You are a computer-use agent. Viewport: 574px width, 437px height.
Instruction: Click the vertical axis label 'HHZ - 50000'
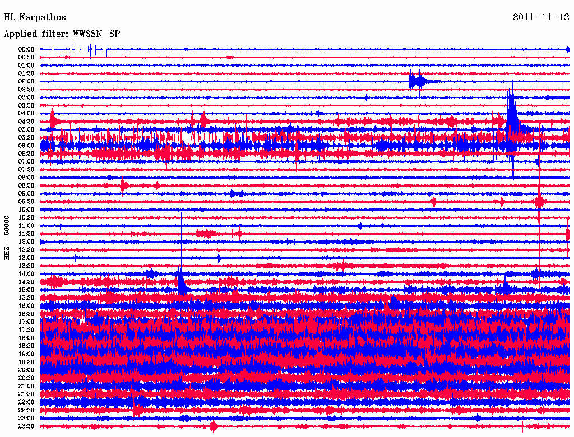point(7,238)
